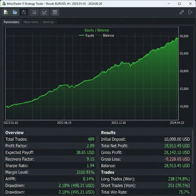The image size is (196, 196).
Task: Click the Equity / Balance chart title
Action: (97, 30)
